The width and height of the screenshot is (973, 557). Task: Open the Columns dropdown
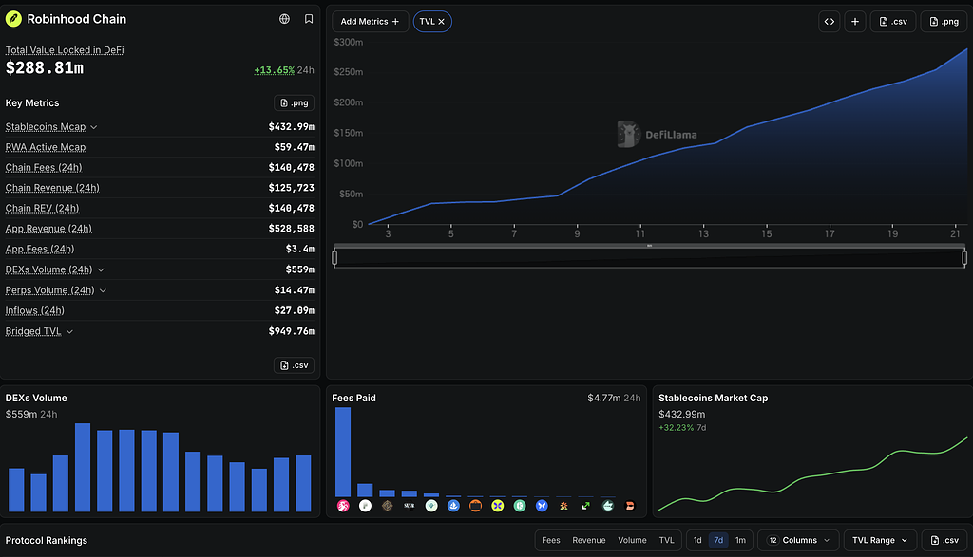[798, 540]
